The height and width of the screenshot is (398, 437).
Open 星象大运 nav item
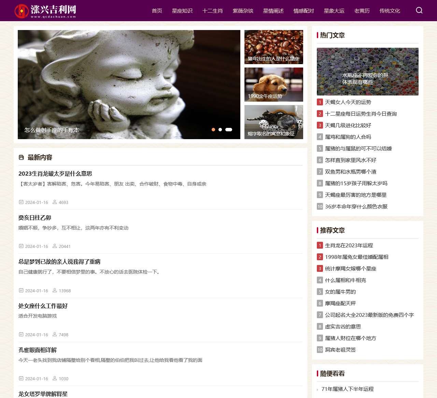click(334, 11)
